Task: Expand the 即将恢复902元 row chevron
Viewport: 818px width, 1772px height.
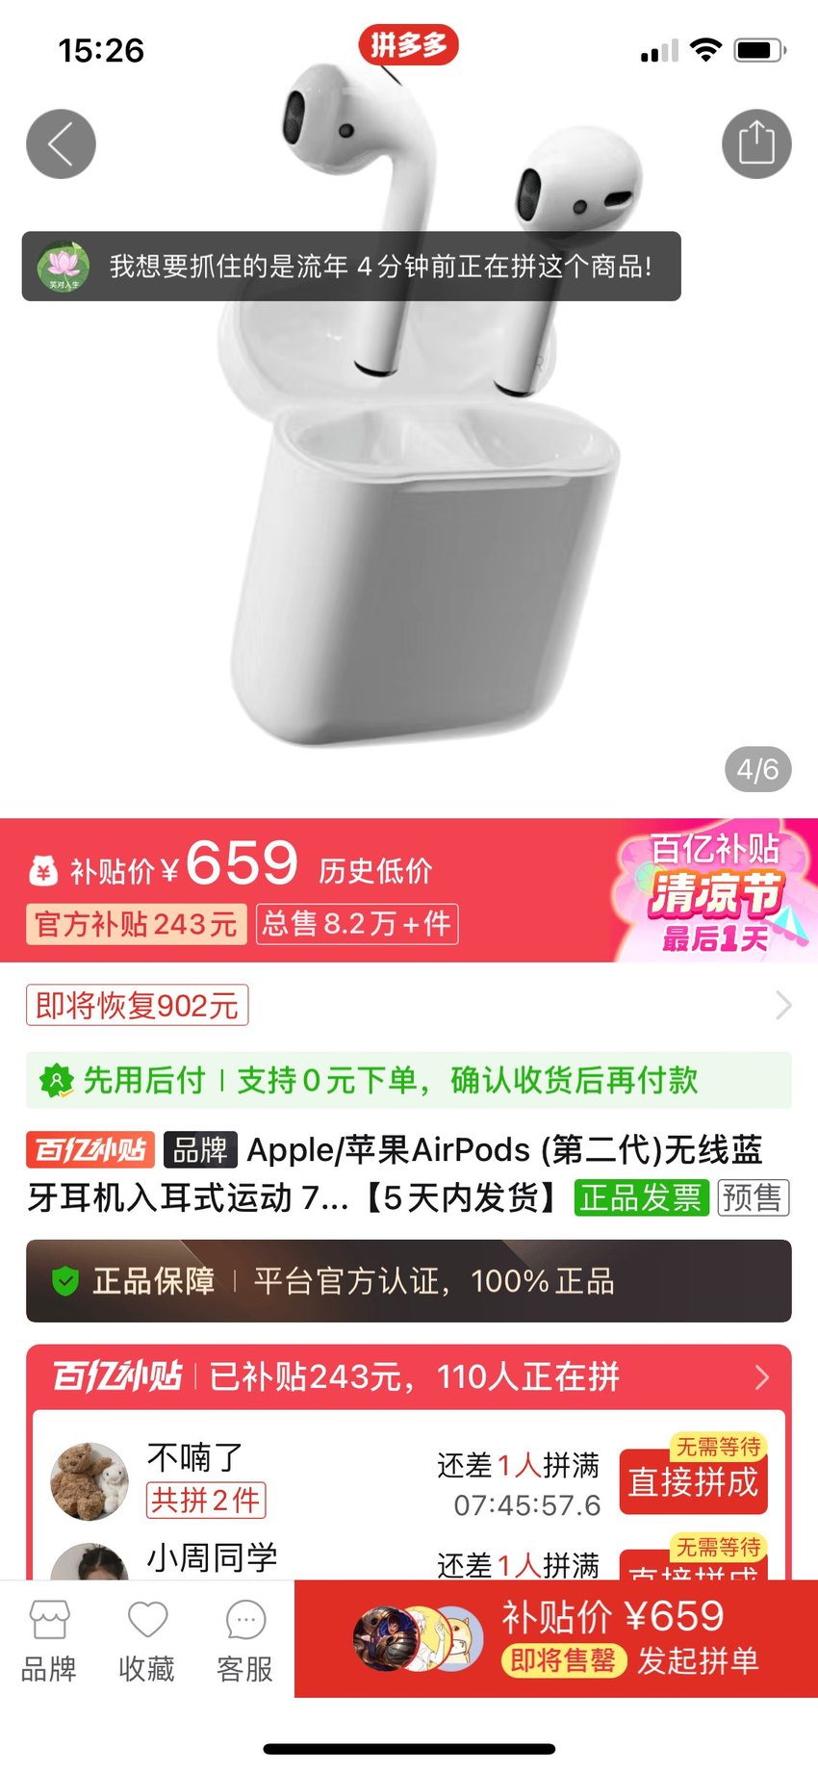Action: pos(783,1006)
